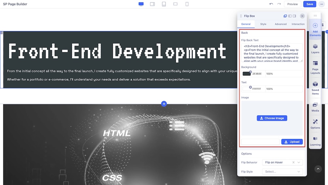Click the undo arrow icon
This screenshot has width=328, height=185.
pos(271,4)
